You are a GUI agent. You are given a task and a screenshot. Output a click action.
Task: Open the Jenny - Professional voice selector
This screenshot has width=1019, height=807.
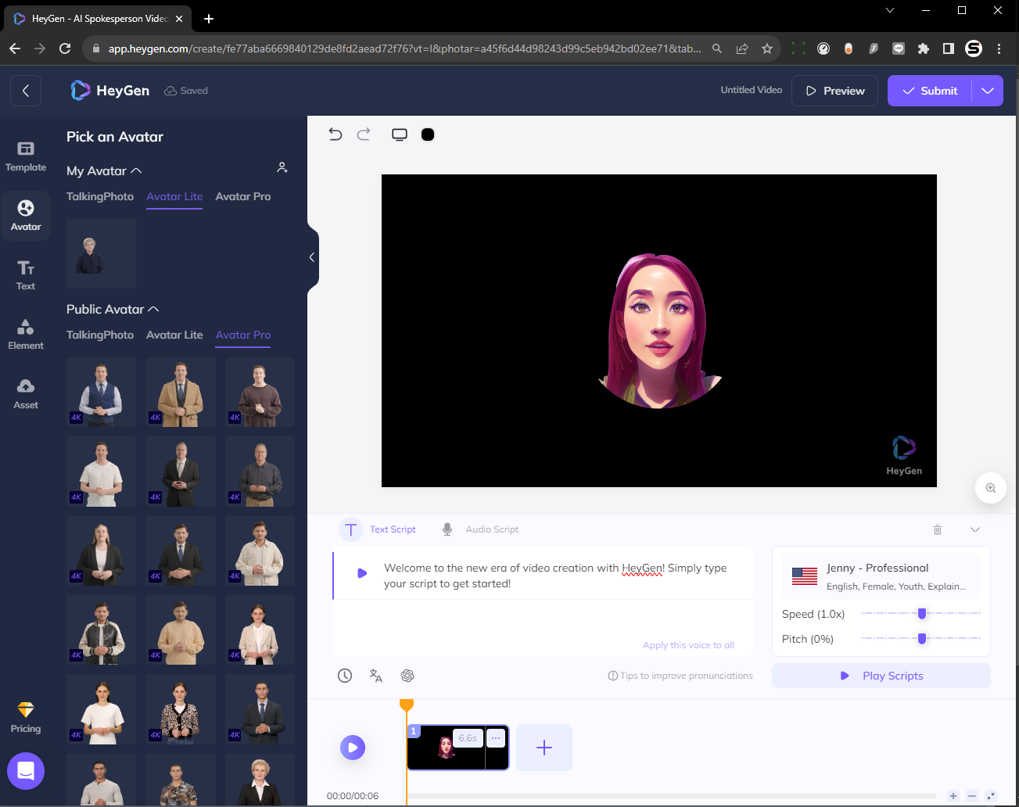[881, 576]
